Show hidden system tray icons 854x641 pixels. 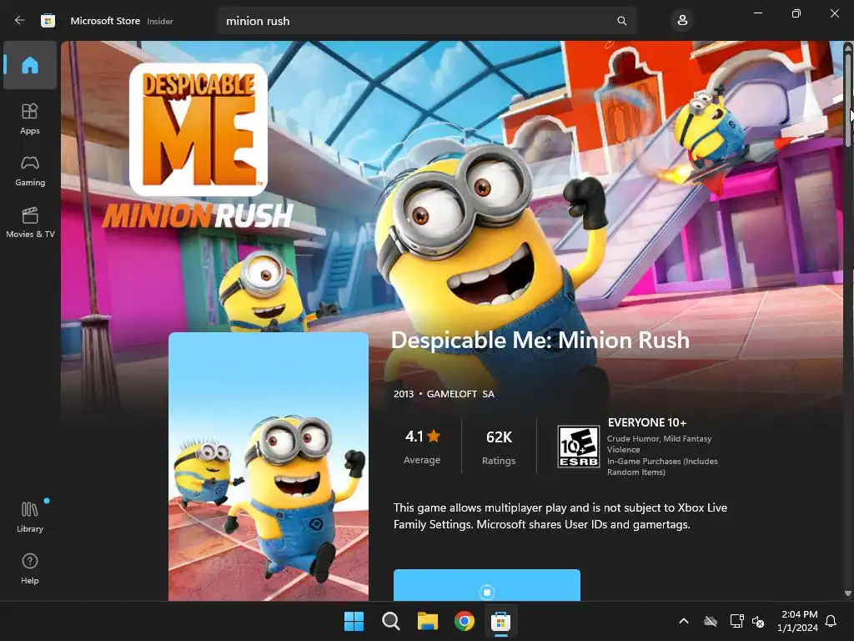(684, 621)
